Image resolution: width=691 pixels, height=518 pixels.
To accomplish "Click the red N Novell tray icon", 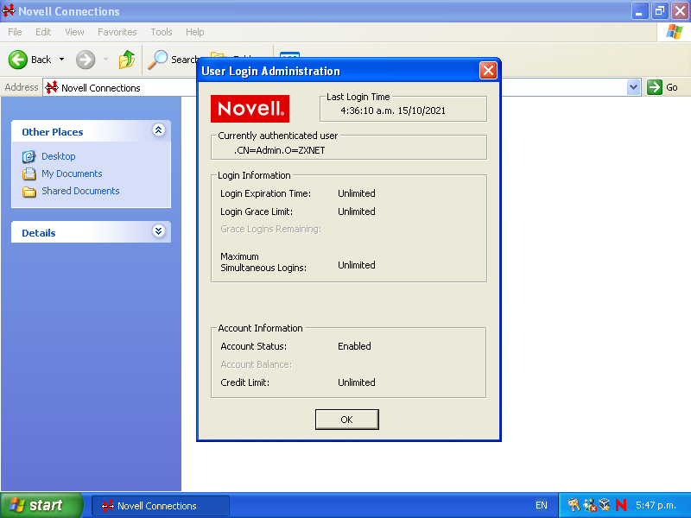I will 621,505.
